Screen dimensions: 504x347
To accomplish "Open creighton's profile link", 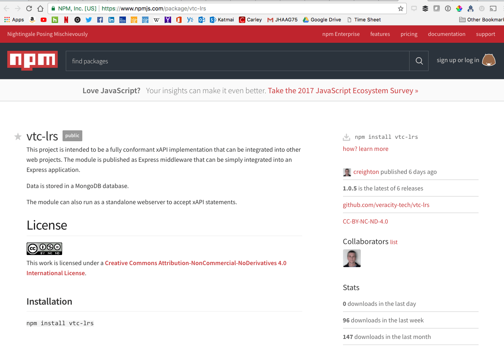I will (x=366, y=172).
